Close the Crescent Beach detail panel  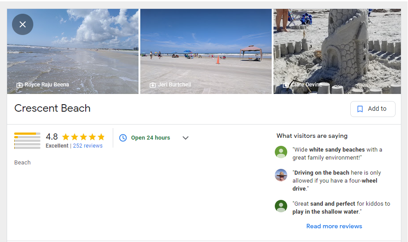(x=23, y=24)
